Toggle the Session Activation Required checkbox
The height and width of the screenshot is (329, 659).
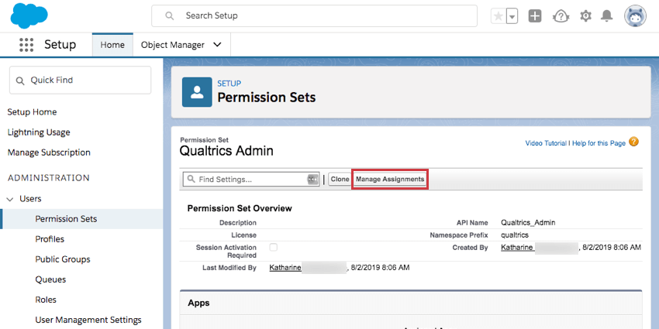[x=273, y=247]
